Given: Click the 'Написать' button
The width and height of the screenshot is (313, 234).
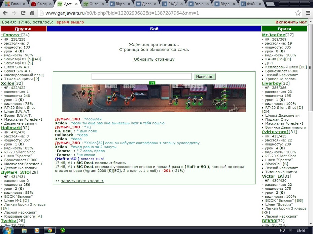Looking at the screenshot, I should pyautogui.click(x=205, y=76).
